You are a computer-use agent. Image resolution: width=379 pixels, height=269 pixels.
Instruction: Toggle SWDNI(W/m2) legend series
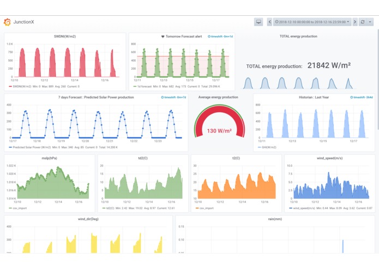(x=20, y=87)
